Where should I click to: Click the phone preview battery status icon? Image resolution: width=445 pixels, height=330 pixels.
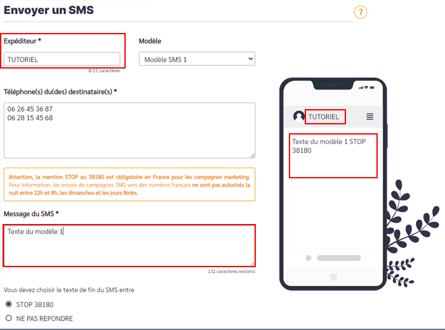(x=371, y=87)
